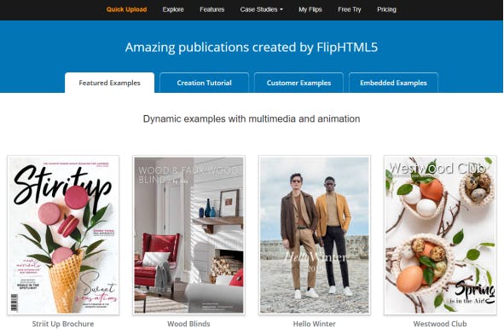
Task: Open the Pricing page
Action: pos(386,9)
